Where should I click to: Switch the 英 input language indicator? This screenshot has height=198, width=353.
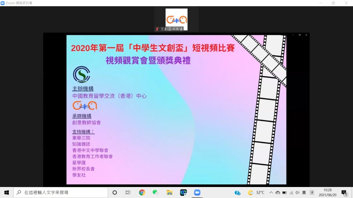(304, 193)
